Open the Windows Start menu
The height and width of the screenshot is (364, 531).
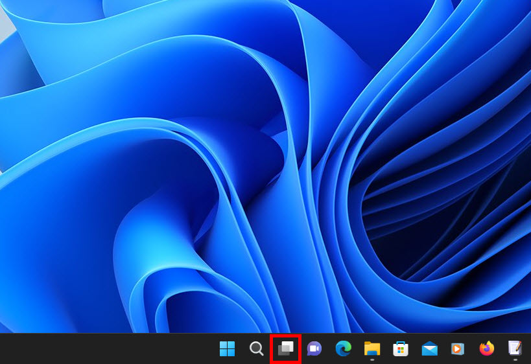pos(228,348)
